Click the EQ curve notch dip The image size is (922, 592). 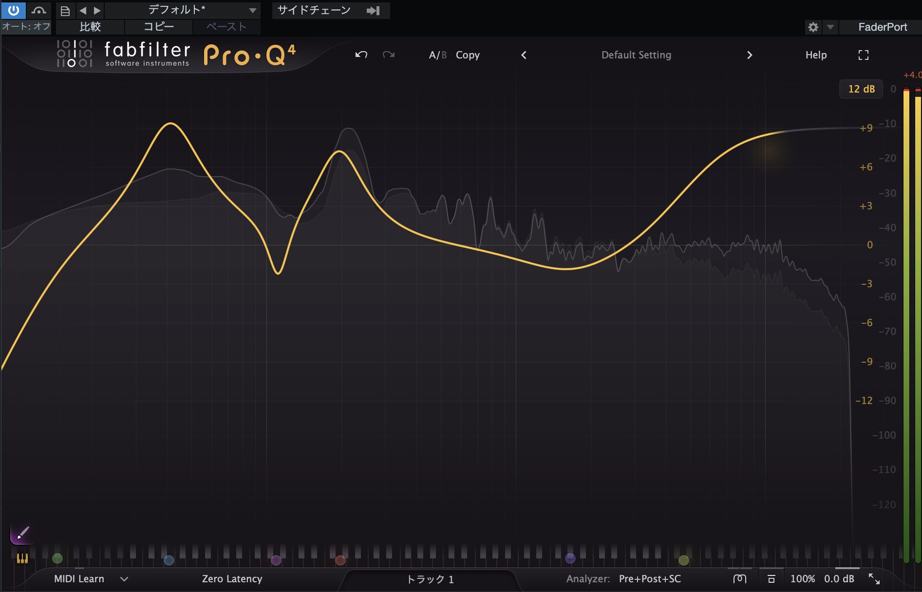click(278, 273)
